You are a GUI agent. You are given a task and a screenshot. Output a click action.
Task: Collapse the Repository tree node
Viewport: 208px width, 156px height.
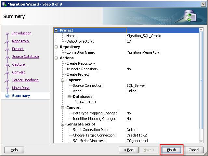[56, 47]
